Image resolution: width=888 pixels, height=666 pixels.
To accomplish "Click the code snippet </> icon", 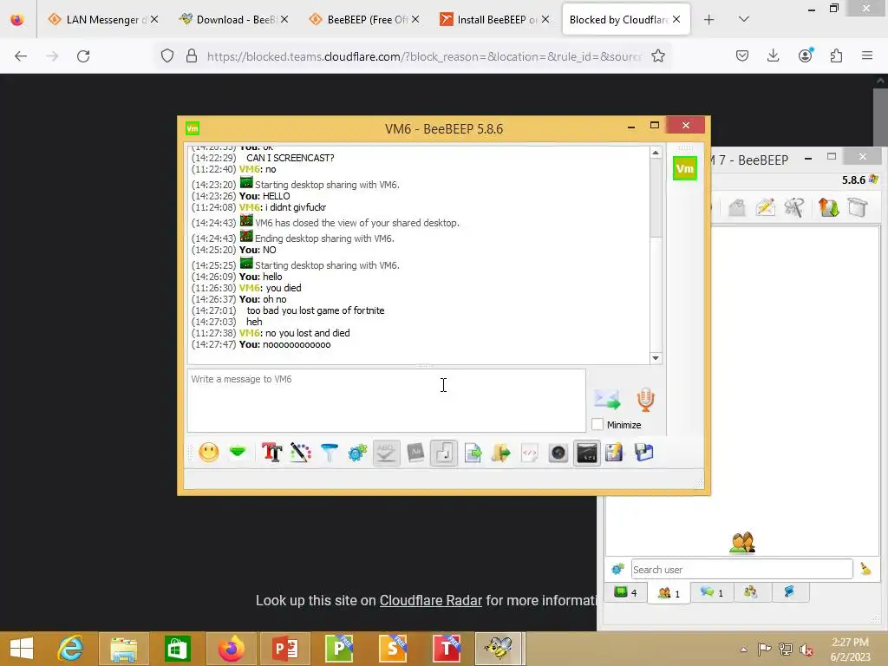I will coord(530,453).
